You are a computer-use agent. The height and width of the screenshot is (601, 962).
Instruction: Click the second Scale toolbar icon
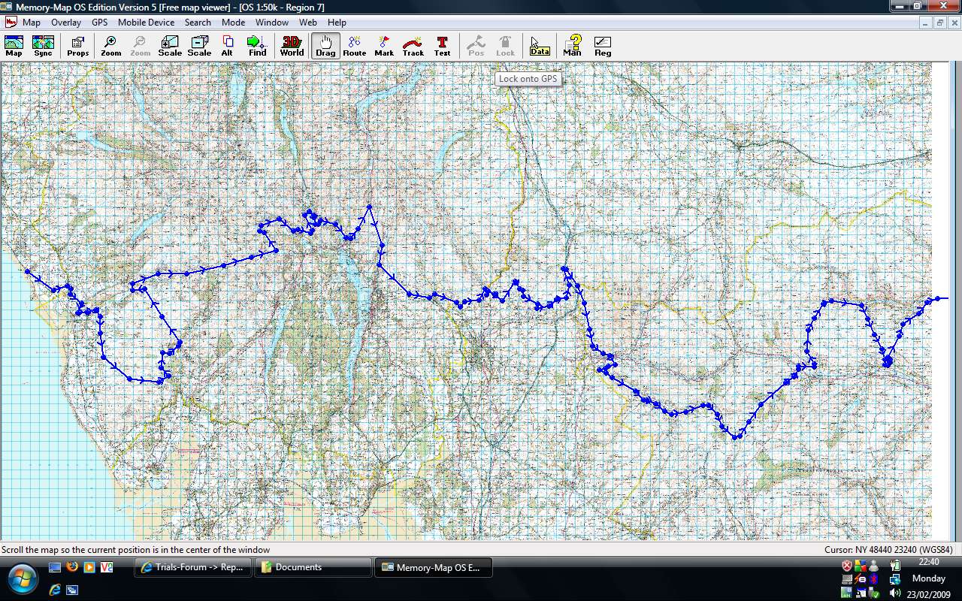[x=199, y=46]
